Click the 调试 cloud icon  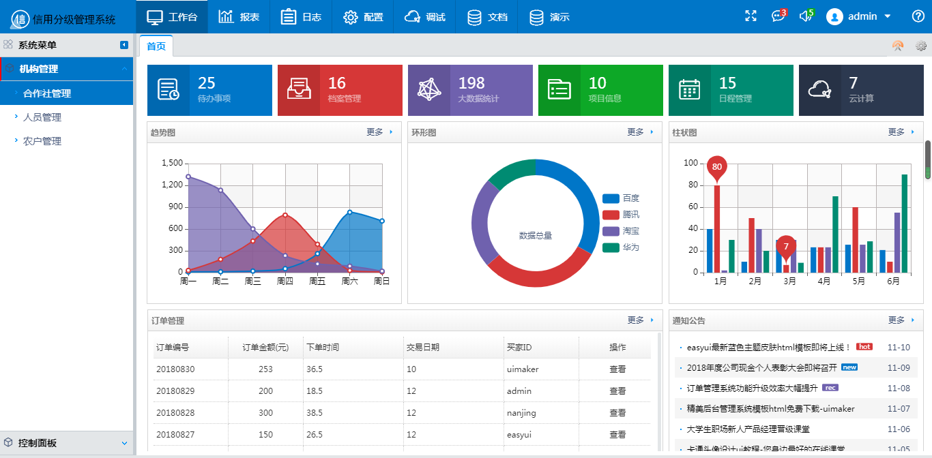412,17
